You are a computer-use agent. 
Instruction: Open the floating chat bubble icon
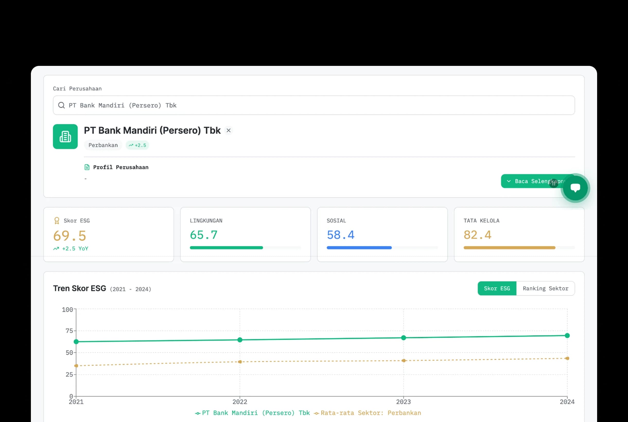point(575,188)
